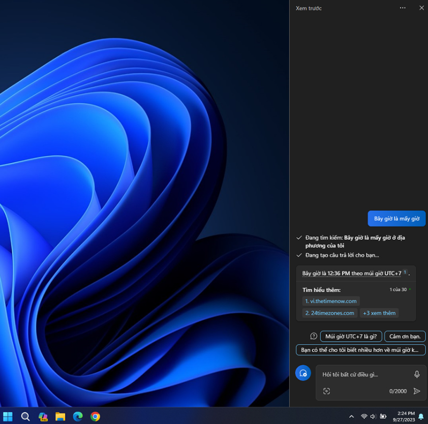Screen dimensions: 428x424
Task: Expand the '+3 xem thêm' sources
Action: tap(379, 313)
